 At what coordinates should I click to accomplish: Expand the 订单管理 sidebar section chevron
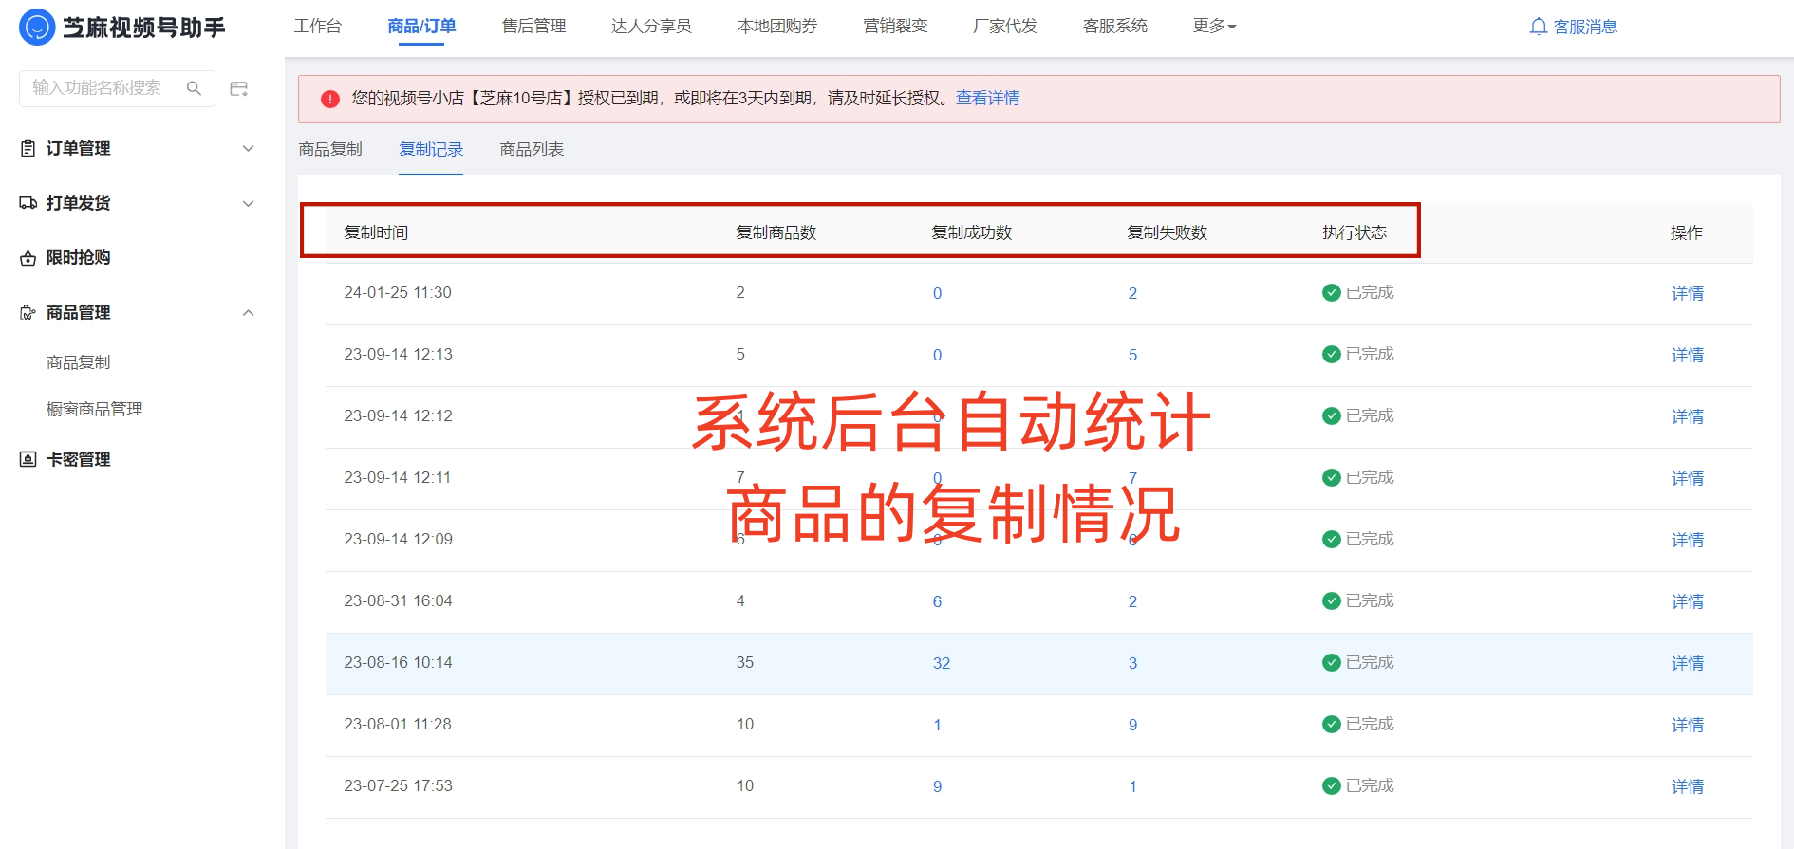(248, 149)
